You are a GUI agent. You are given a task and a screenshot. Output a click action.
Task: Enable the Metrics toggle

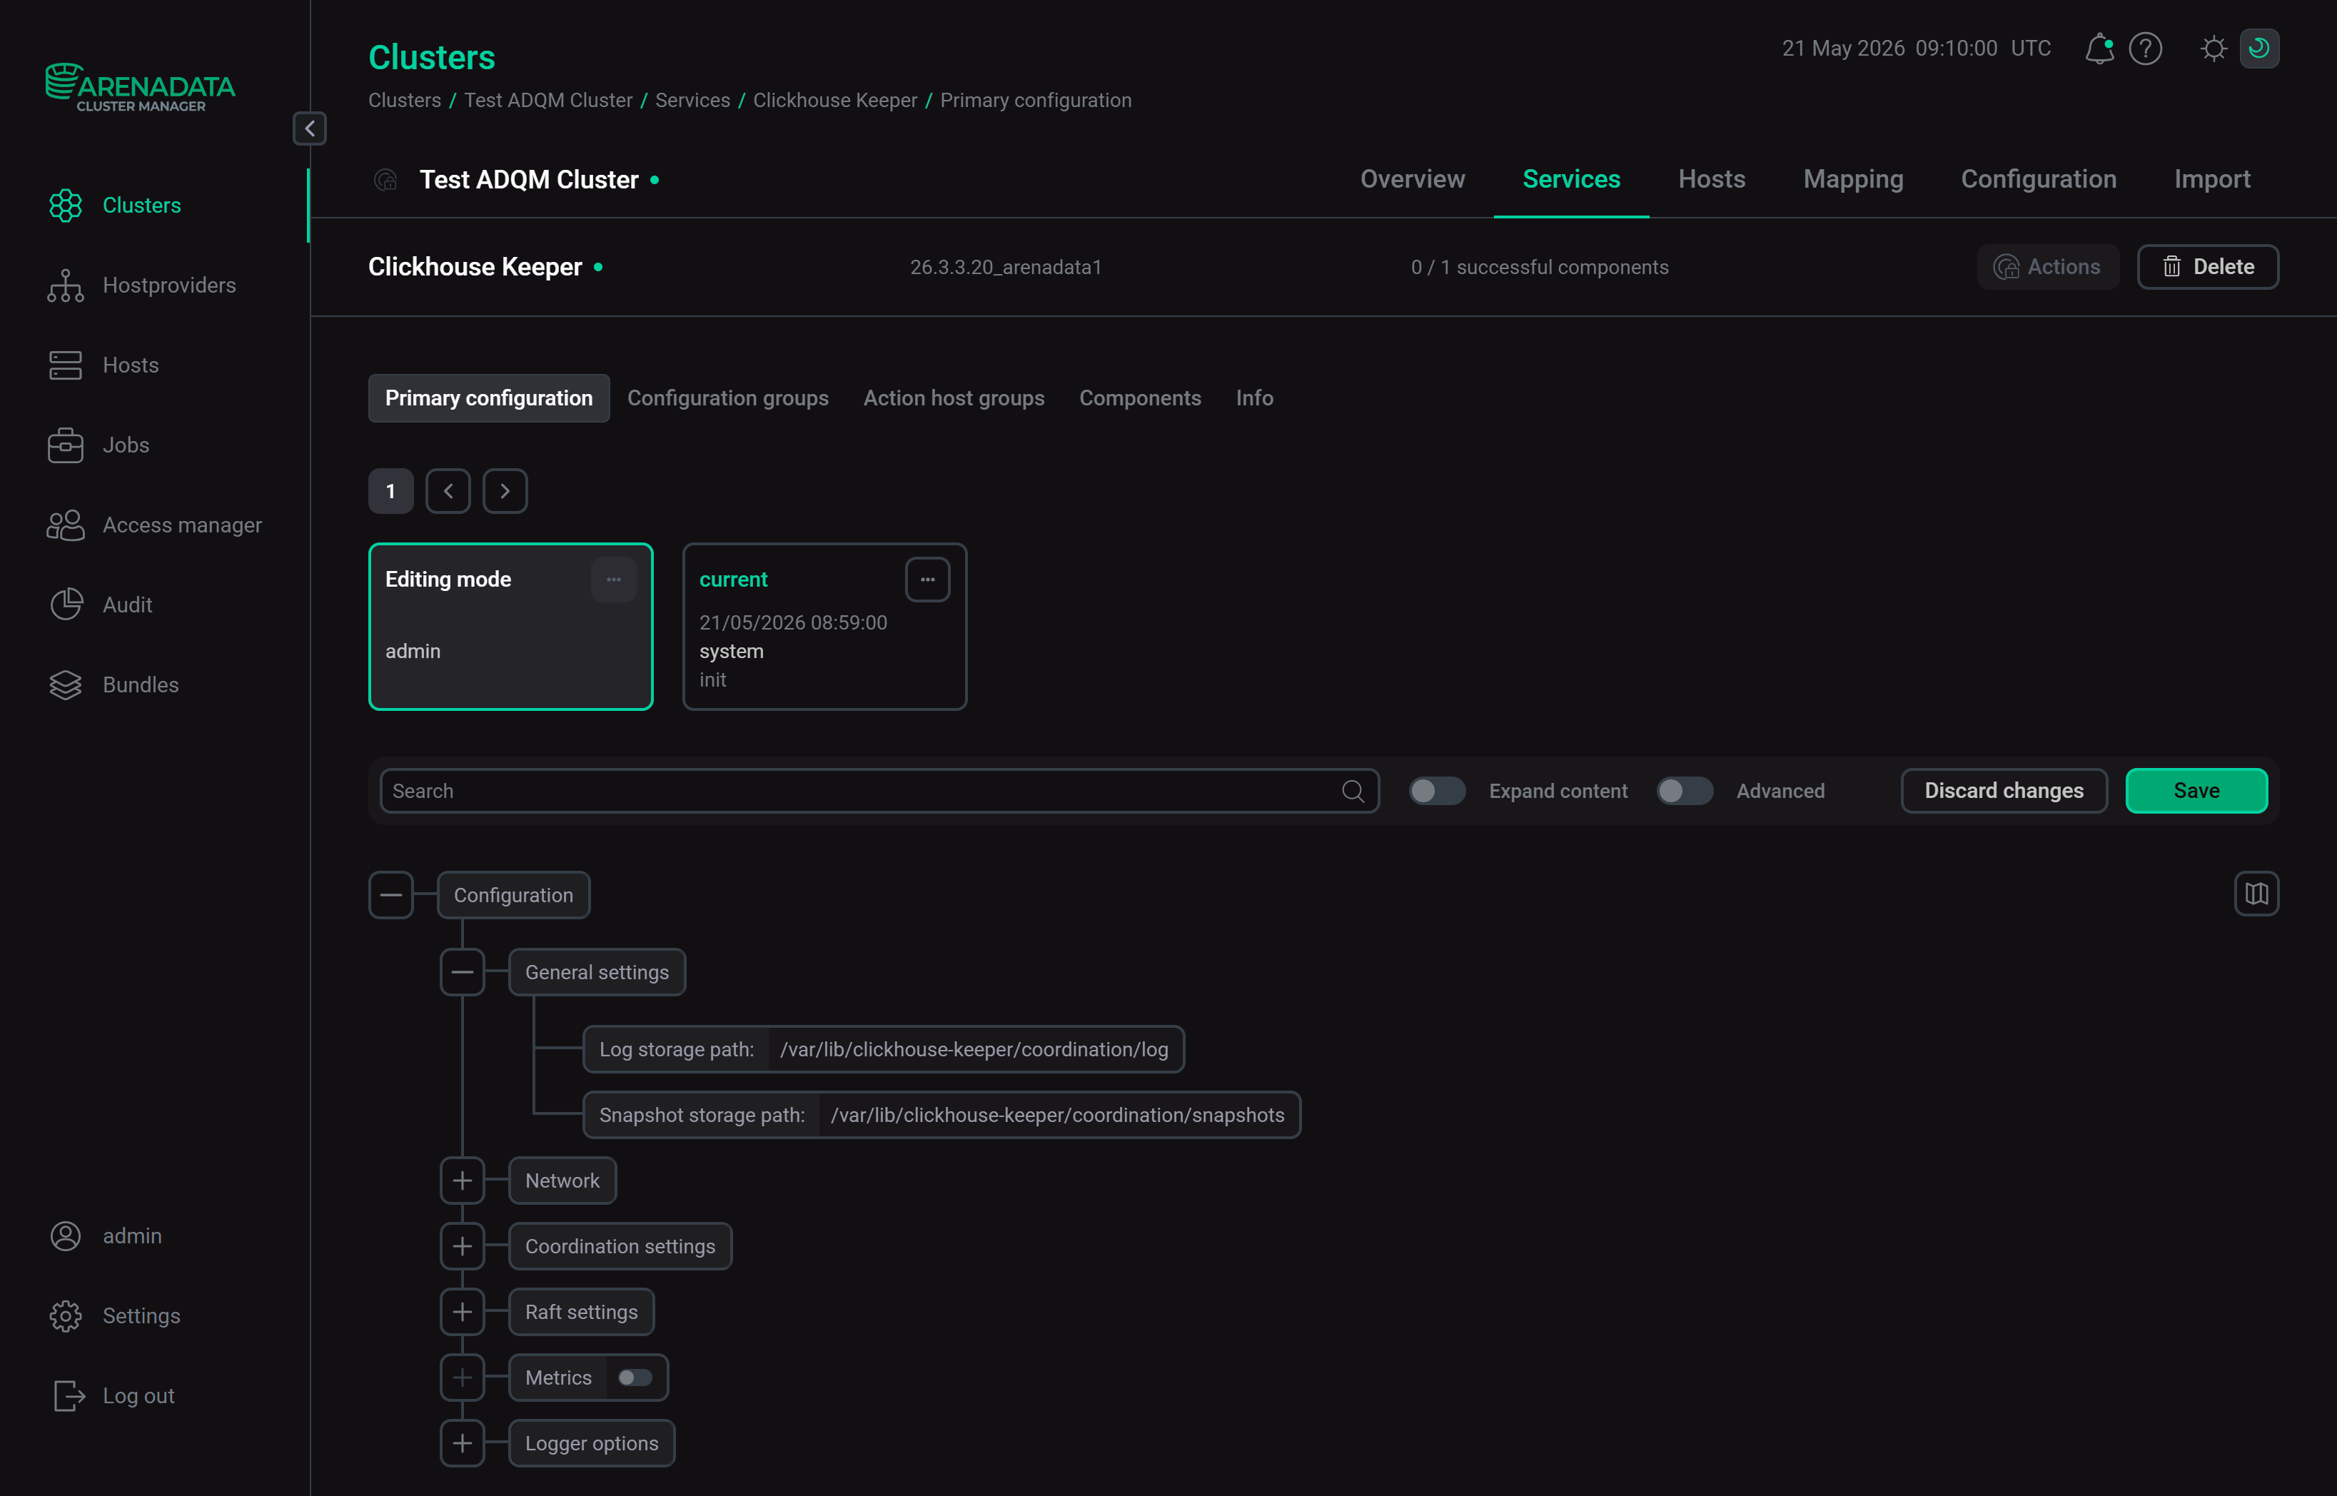tap(635, 1378)
